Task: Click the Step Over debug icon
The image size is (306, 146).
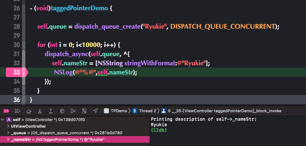Action: [29, 111]
